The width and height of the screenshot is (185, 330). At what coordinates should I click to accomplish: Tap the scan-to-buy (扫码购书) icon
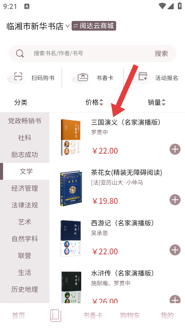[x=18, y=77]
